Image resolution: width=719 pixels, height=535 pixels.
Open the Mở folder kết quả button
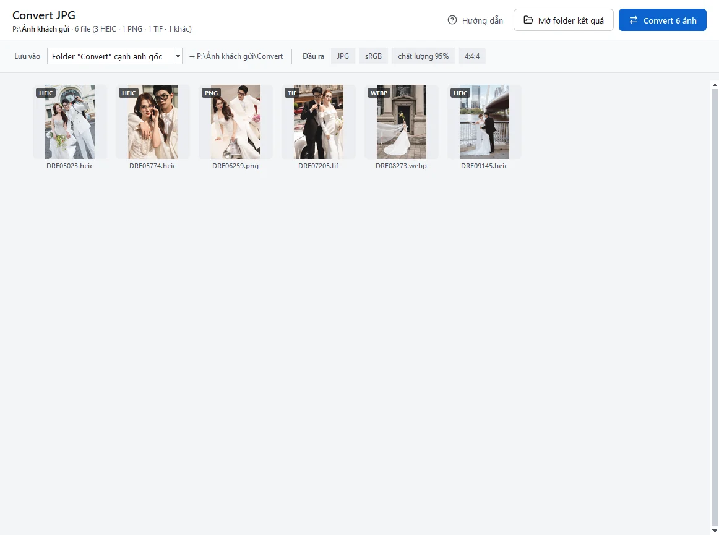(563, 20)
